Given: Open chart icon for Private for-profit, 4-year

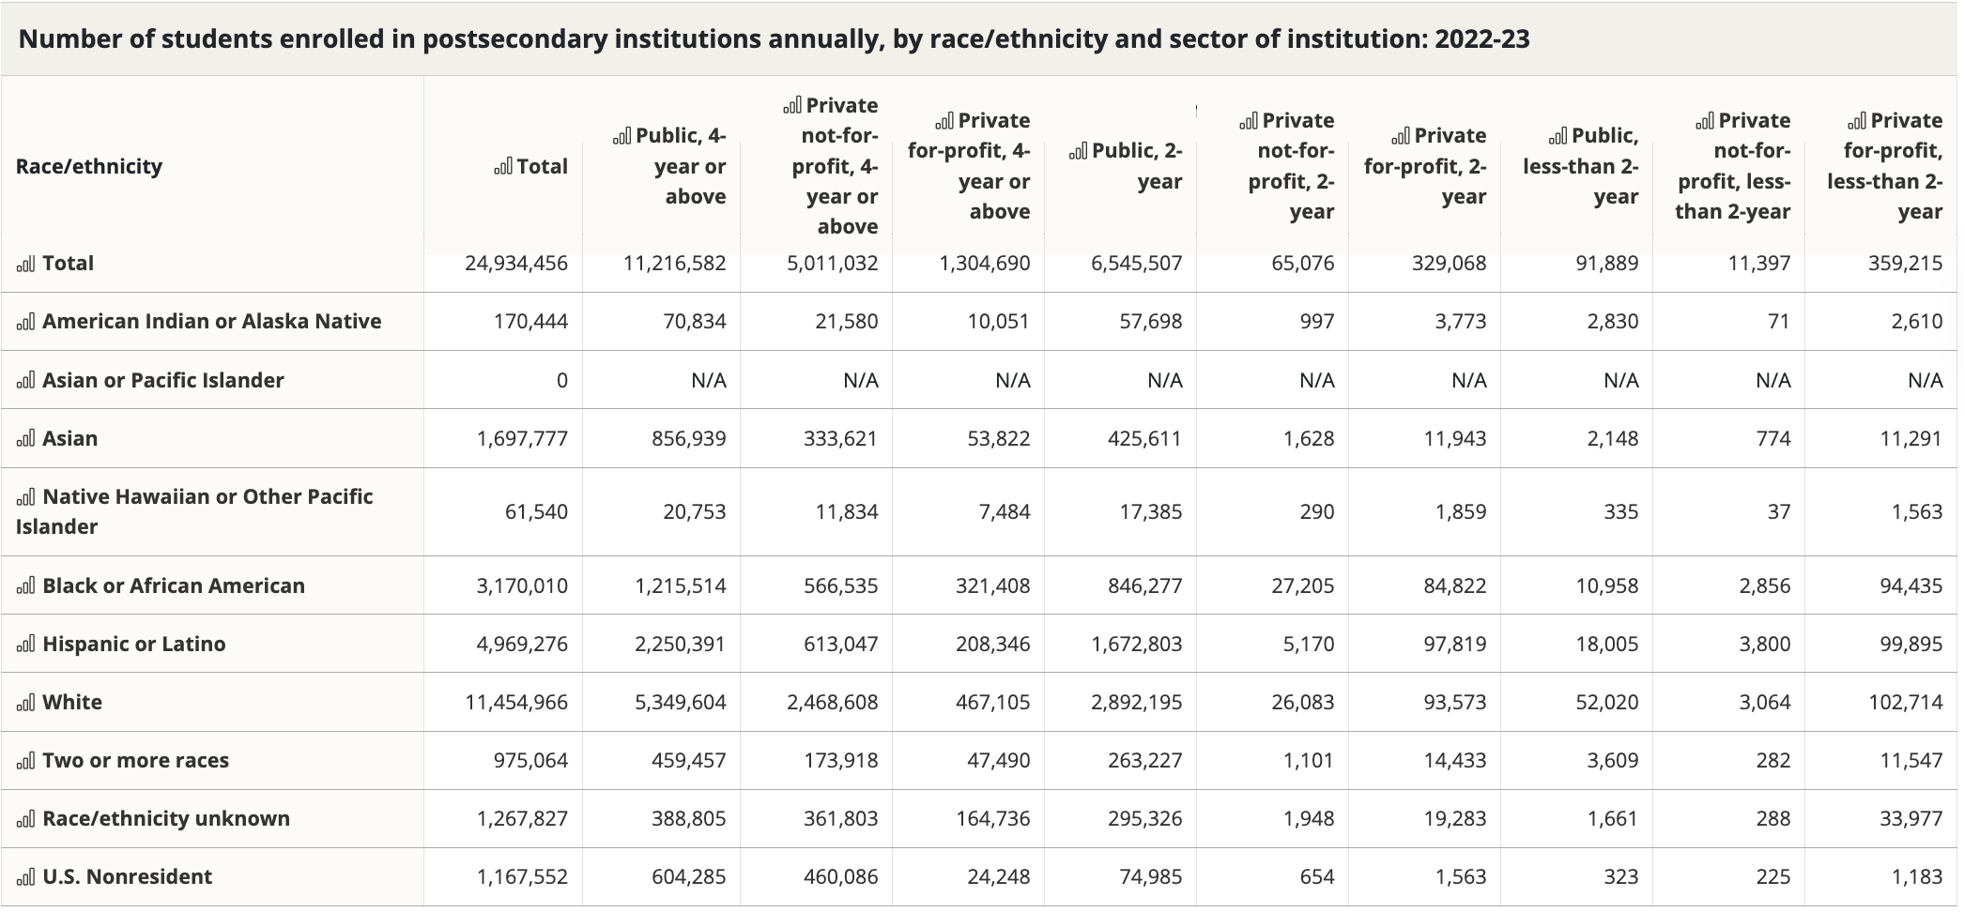Looking at the screenshot, I should pos(944,121).
